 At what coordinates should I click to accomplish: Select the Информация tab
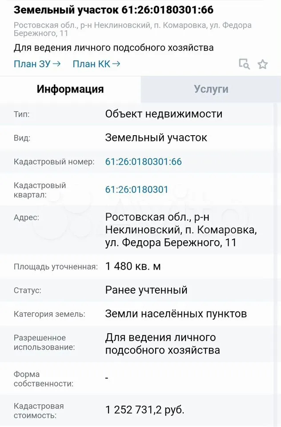point(70,89)
